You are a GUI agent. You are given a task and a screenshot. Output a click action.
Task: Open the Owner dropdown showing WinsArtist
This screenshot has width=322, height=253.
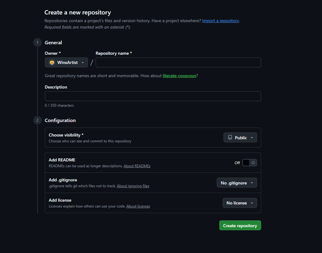coord(66,62)
